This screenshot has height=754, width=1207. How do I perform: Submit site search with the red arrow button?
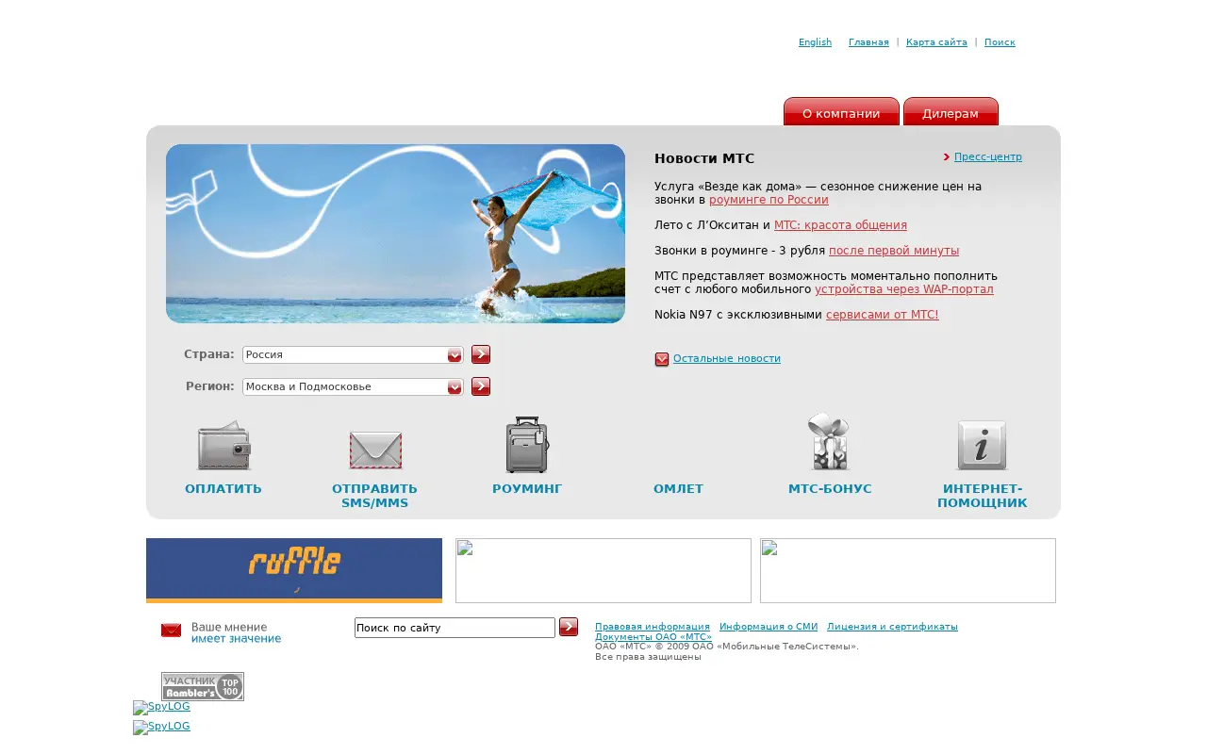(569, 627)
